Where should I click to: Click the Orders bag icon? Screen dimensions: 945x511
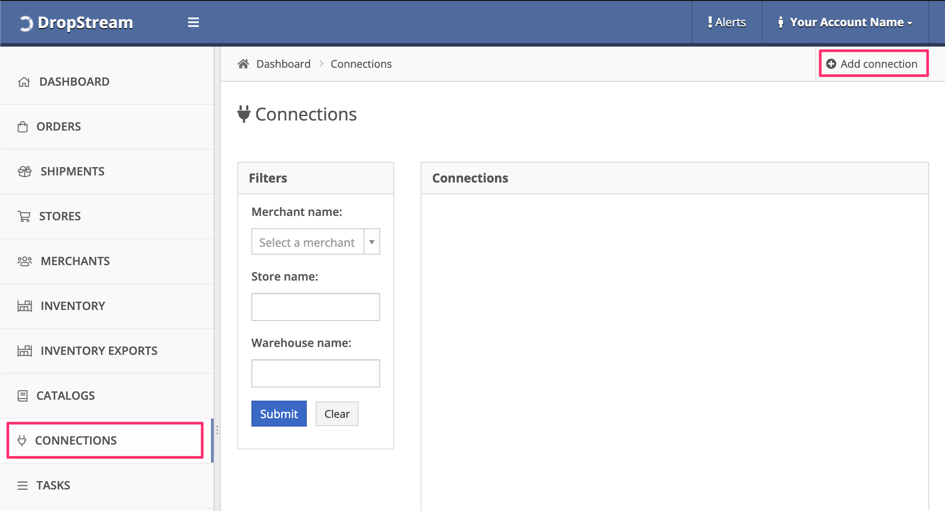(x=23, y=127)
